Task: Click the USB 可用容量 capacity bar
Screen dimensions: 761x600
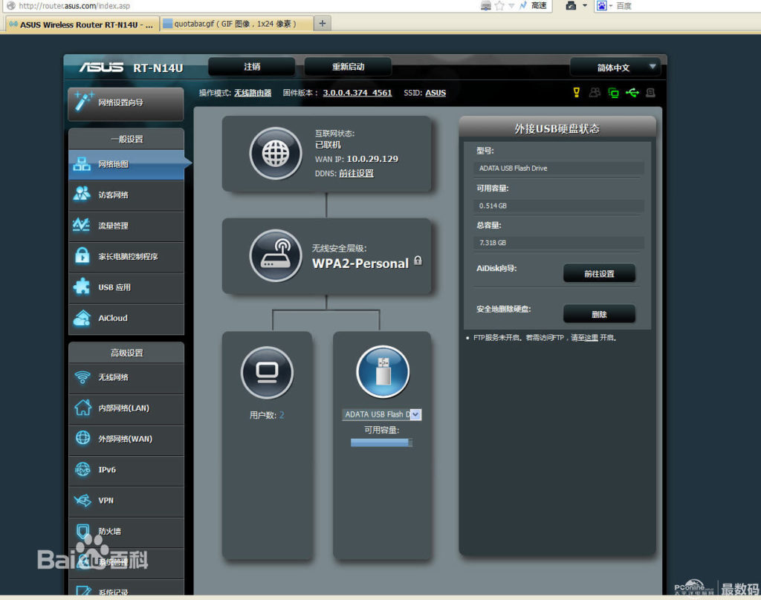Action: coord(381,443)
